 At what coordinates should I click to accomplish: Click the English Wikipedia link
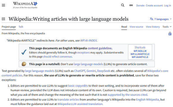pos(147,99)
